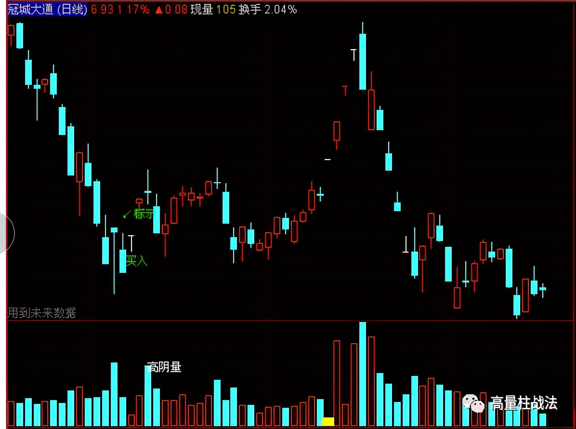
Task: Select the 6.93 current price value
Action: [102, 9]
